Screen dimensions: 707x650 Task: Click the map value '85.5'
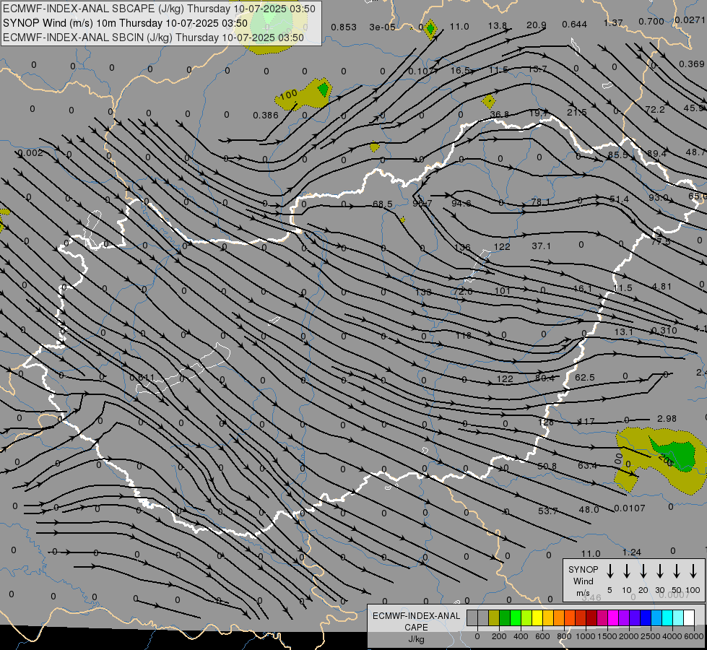click(617, 155)
